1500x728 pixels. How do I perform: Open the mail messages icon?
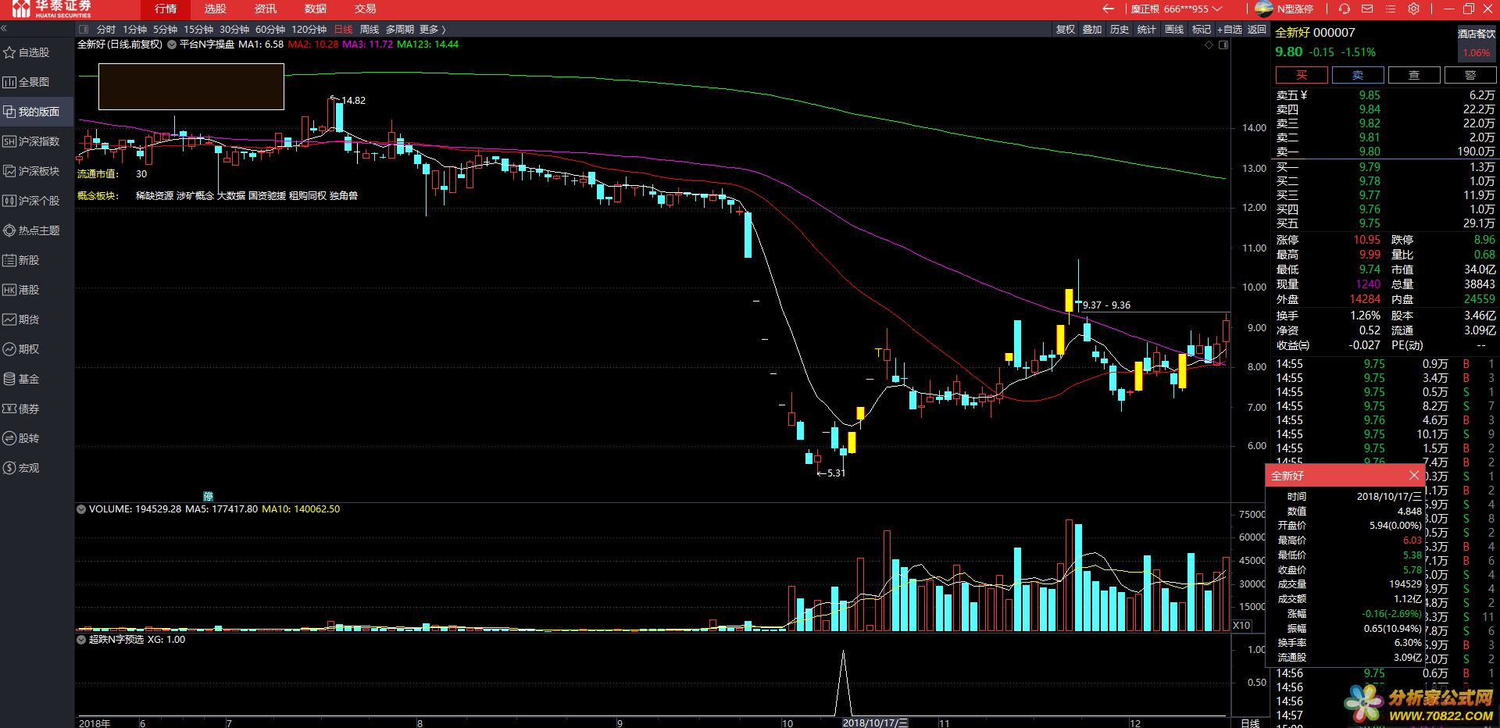pyautogui.click(x=1367, y=9)
